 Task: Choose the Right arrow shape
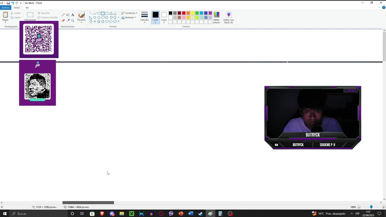coord(107,17)
